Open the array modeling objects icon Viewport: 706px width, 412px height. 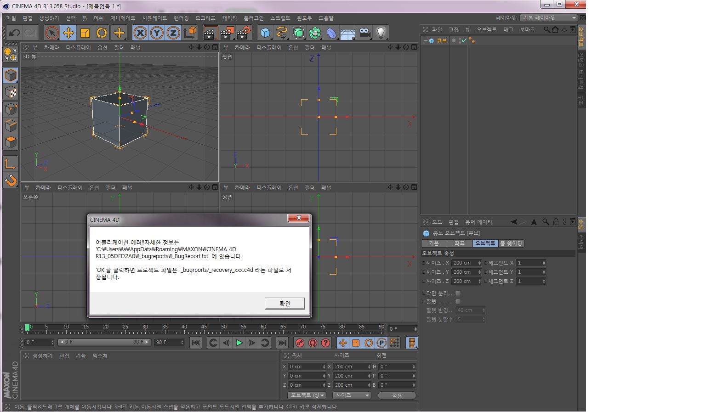(315, 33)
